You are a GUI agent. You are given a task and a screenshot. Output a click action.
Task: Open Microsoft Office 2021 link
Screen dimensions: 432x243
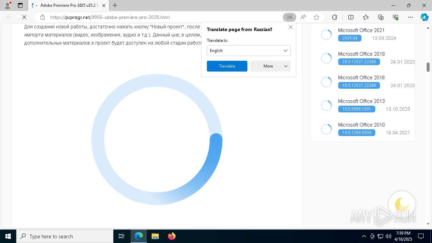click(361, 30)
